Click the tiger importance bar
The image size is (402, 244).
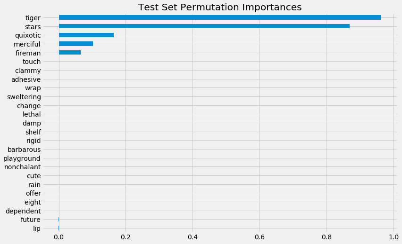220,17
